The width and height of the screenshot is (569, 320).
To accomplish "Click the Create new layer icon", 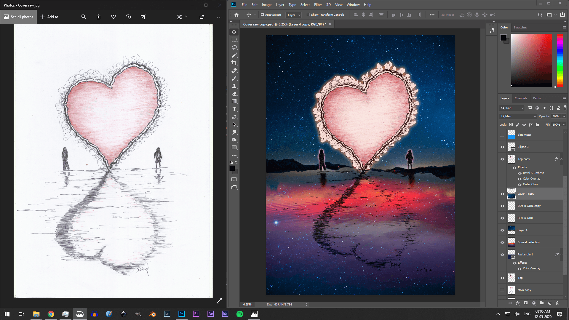I will click(550, 303).
